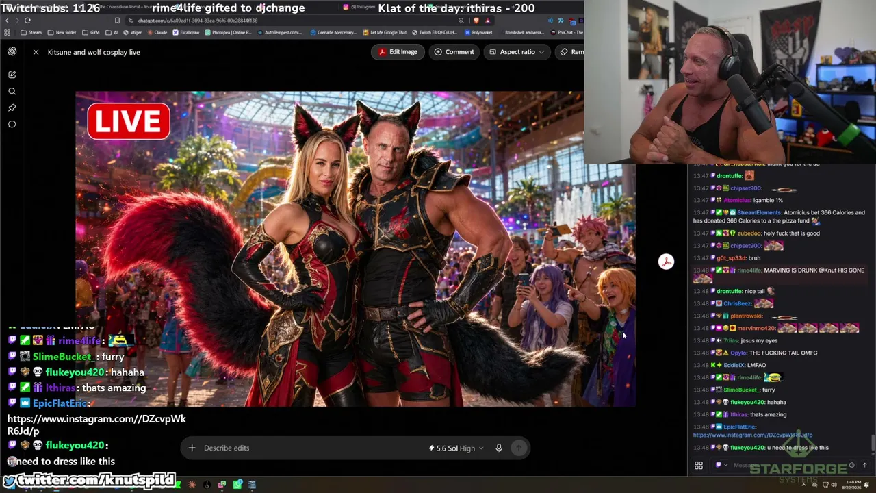
Task: Open the AutoTempest bookmark
Action: pos(279,32)
